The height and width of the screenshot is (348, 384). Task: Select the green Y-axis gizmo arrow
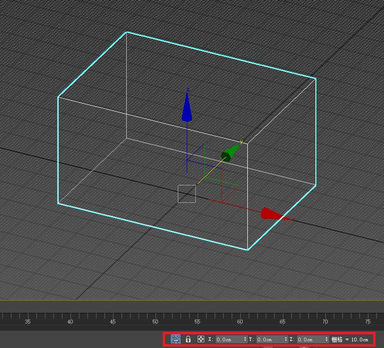pos(230,153)
